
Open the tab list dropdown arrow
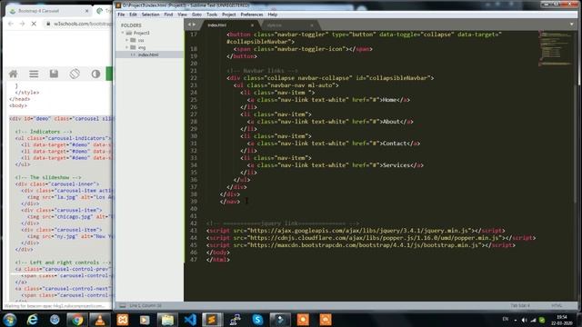tap(572, 25)
